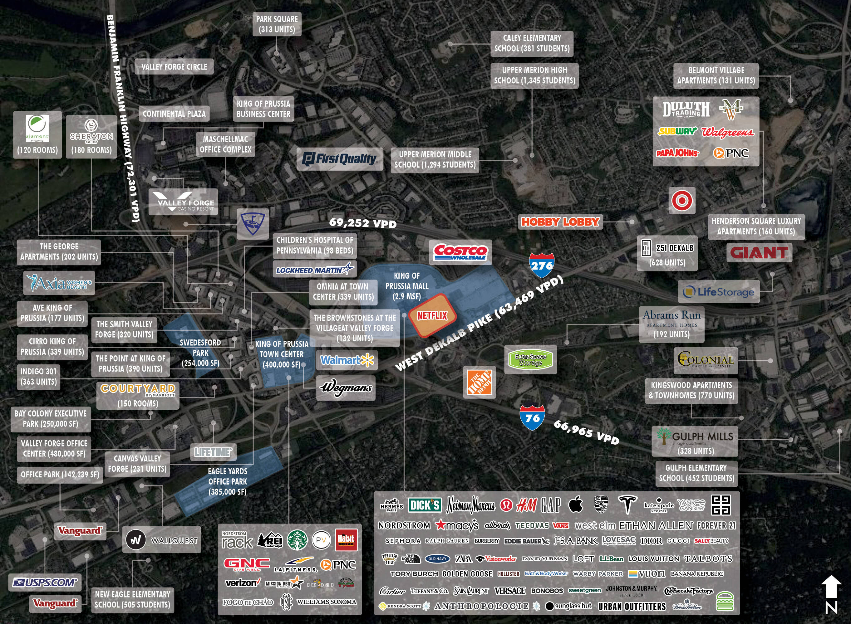Click the Apple logo in mall tenants

click(576, 504)
